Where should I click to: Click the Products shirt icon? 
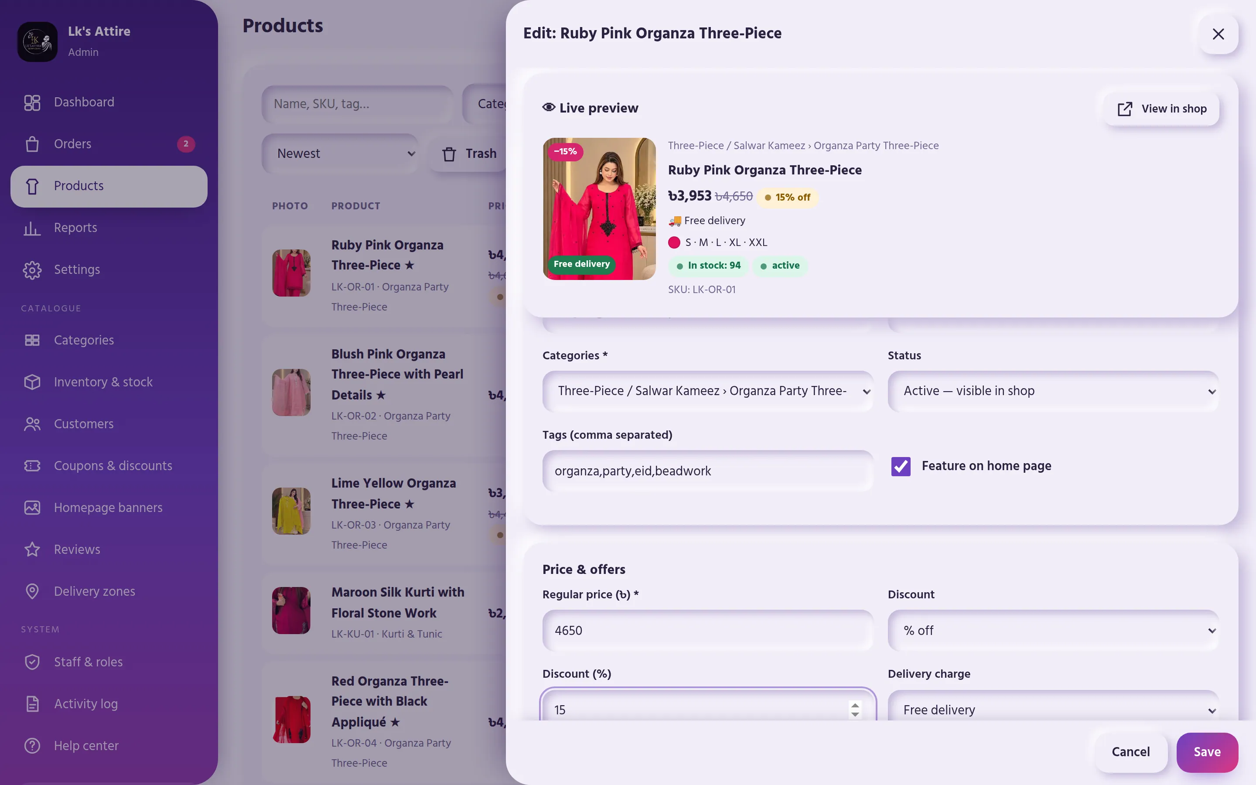click(32, 186)
